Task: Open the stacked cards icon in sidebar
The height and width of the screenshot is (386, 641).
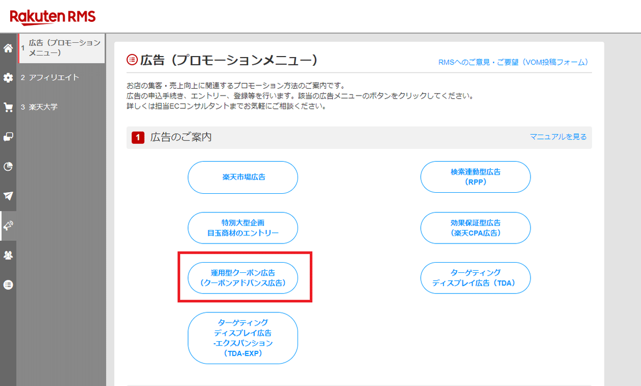Action: coord(8,137)
